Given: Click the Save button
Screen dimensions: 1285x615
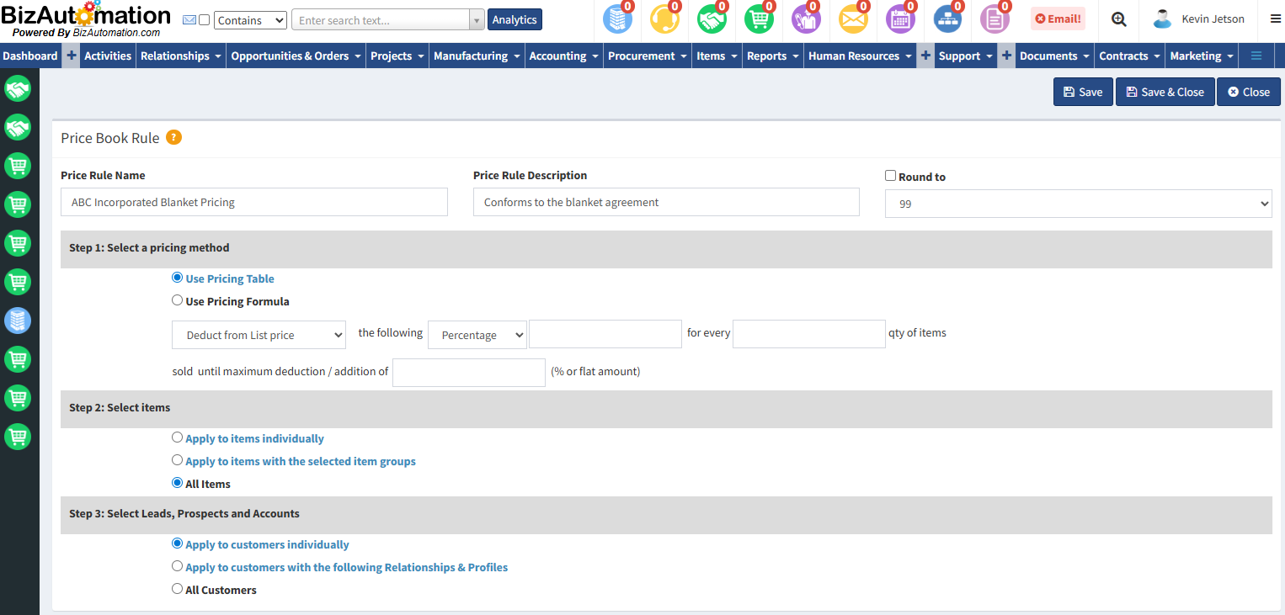Looking at the screenshot, I should click(x=1083, y=92).
